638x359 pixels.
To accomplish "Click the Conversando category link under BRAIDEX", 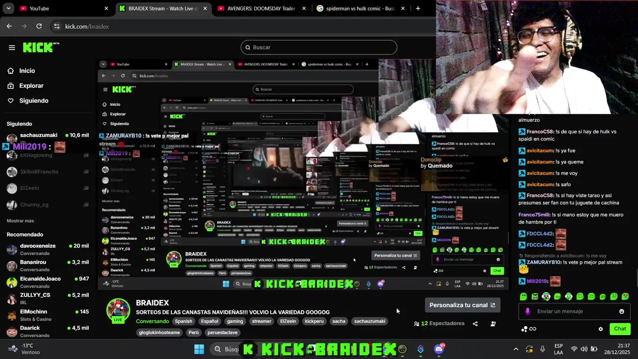I will coord(153,322).
